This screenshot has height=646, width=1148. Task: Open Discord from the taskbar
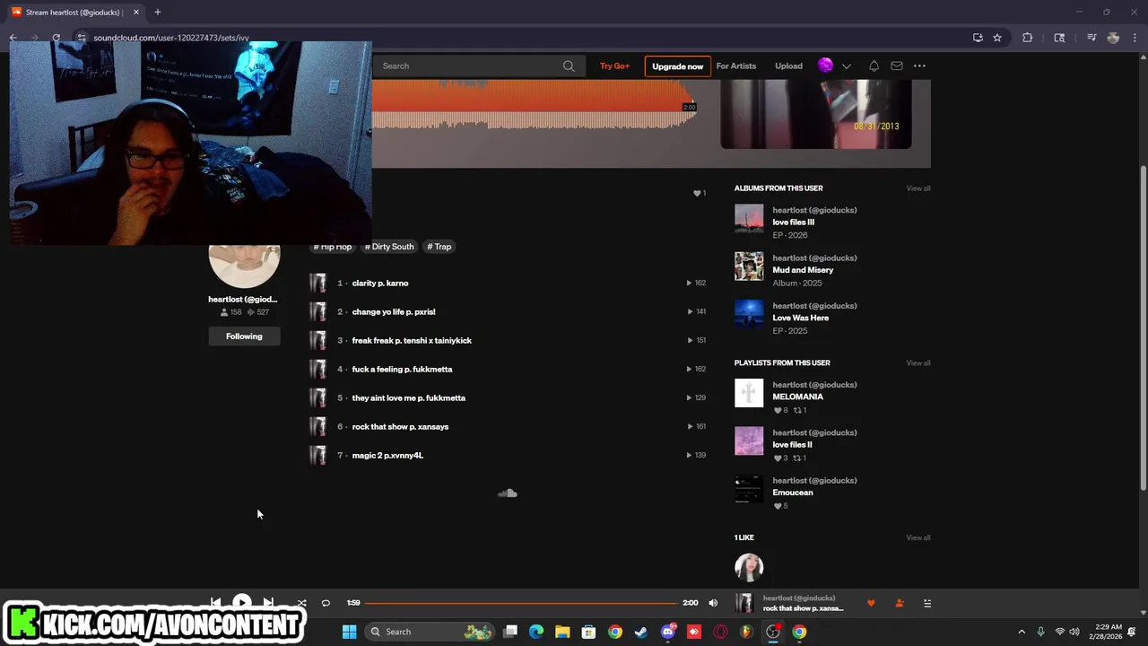coord(667,632)
